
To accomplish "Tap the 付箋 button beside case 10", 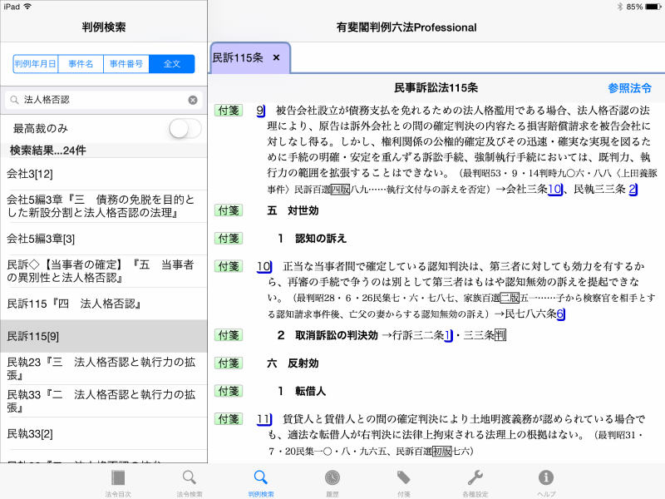I will (229, 266).
